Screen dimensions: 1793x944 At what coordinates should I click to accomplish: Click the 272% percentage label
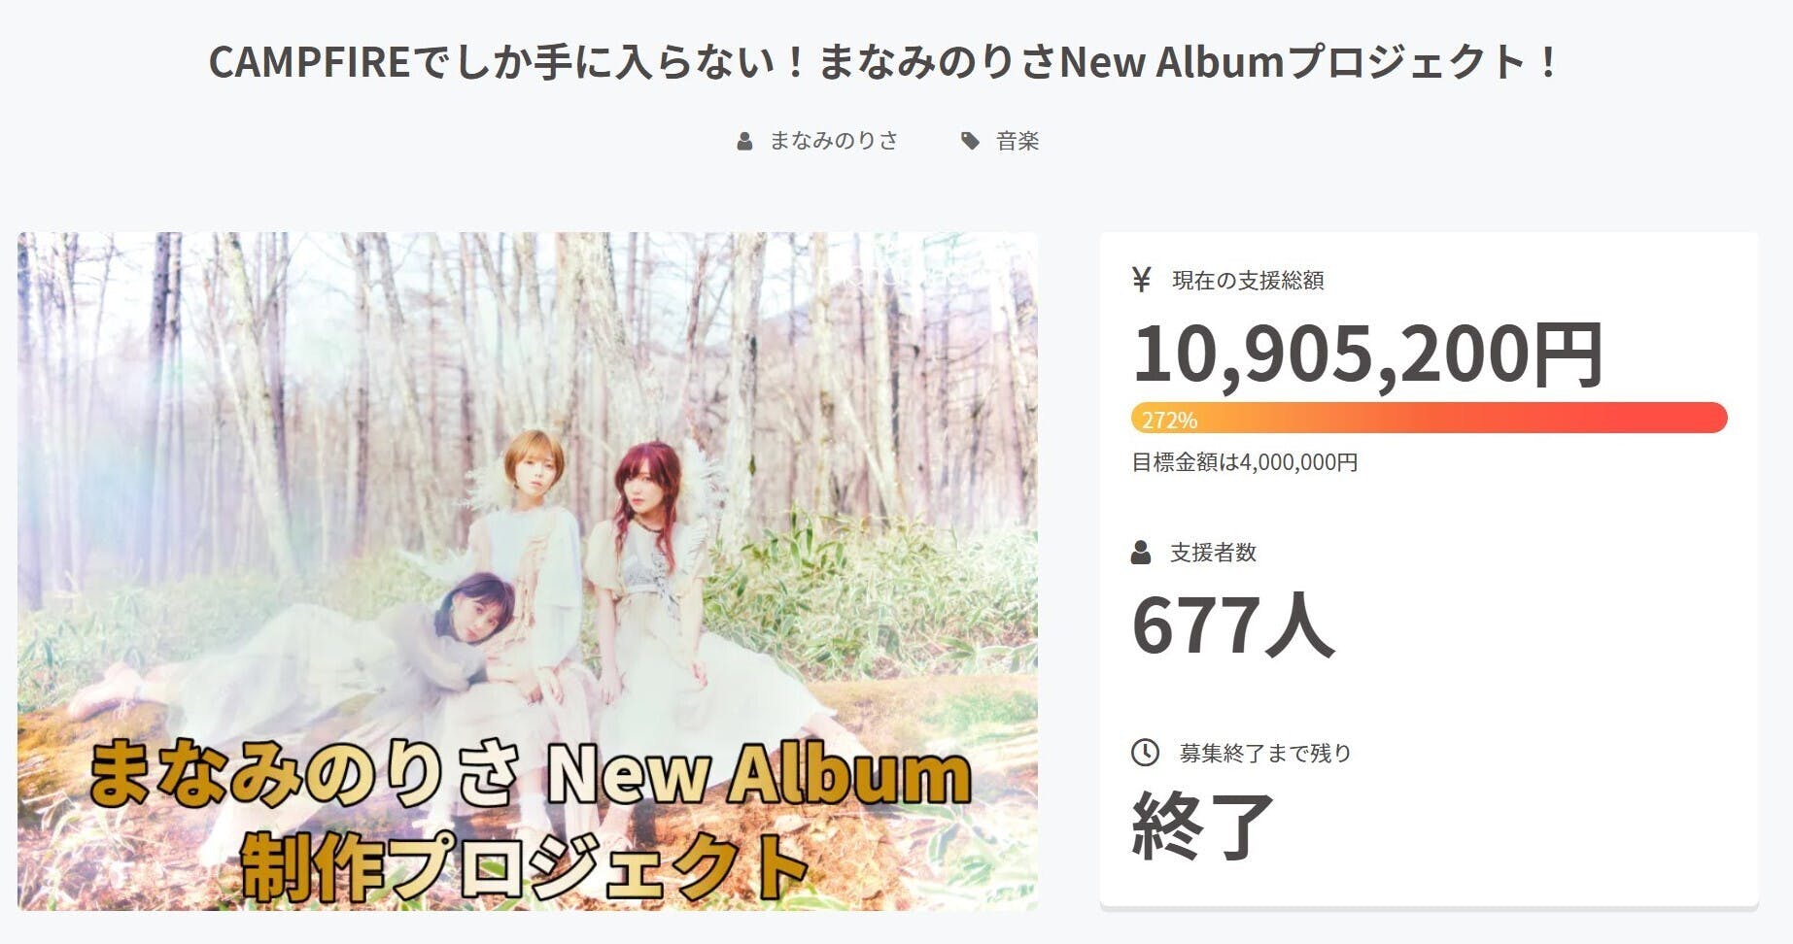[x=1169, y=420]
